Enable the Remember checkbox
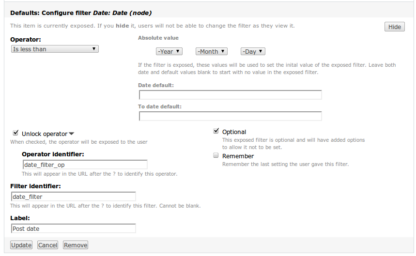416x256 pixels. 216,156
